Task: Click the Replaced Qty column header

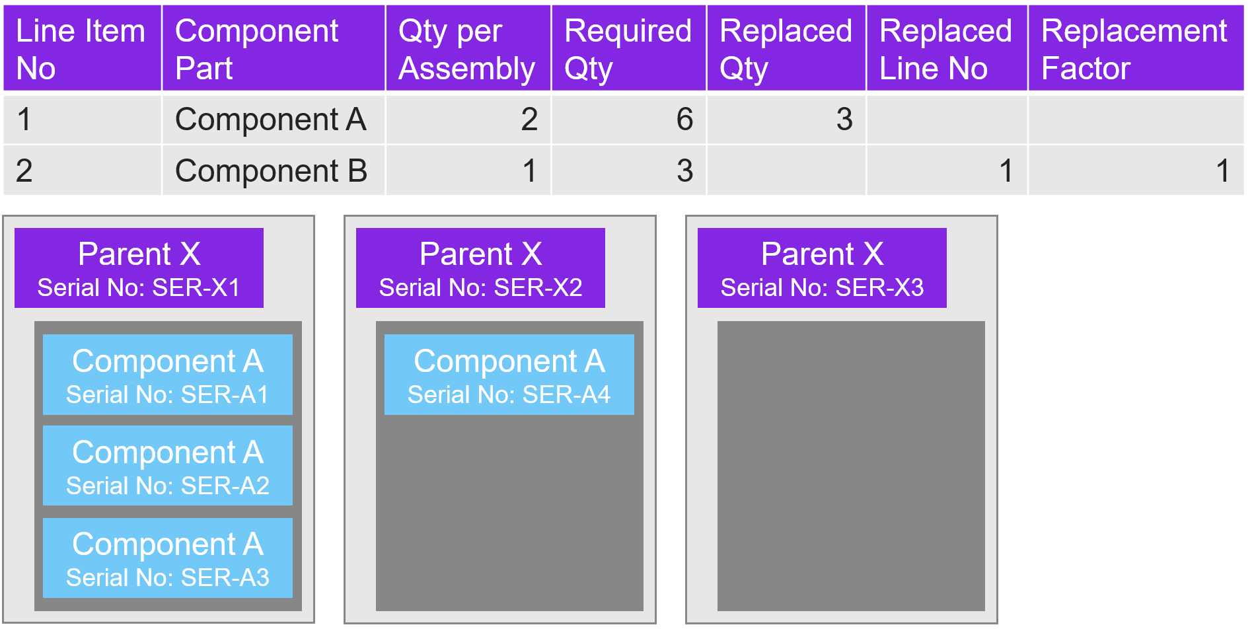Action: point(786,48)
